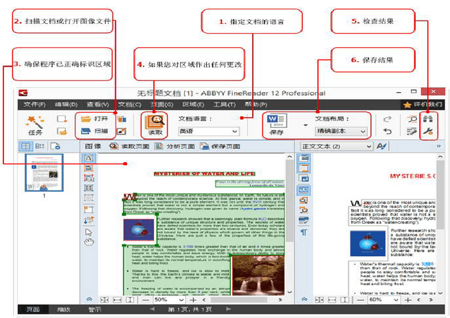Switch pages pane to details list view
The height and width of the screenshot is (318, 450).
pos(40,146)
